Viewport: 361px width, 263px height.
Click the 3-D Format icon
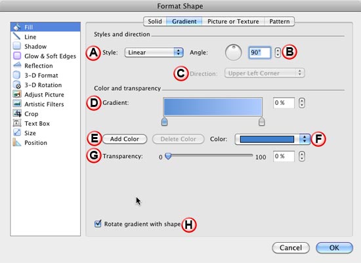click(17, 75)
